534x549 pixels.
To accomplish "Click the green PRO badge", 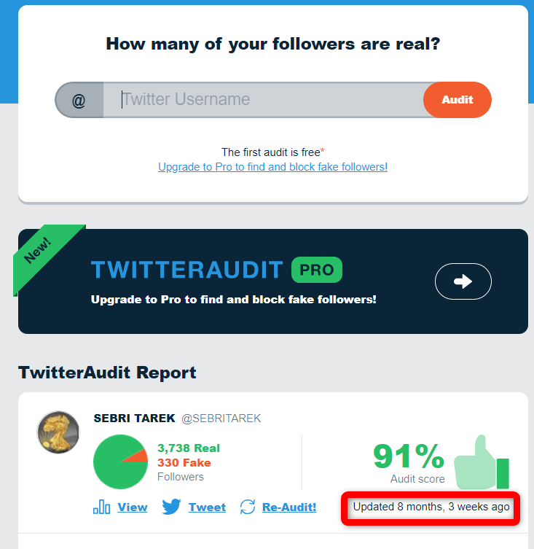I will 317,270.
